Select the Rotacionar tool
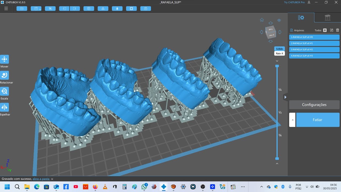This screenshot has width=341, height=192. click(5, 75)
